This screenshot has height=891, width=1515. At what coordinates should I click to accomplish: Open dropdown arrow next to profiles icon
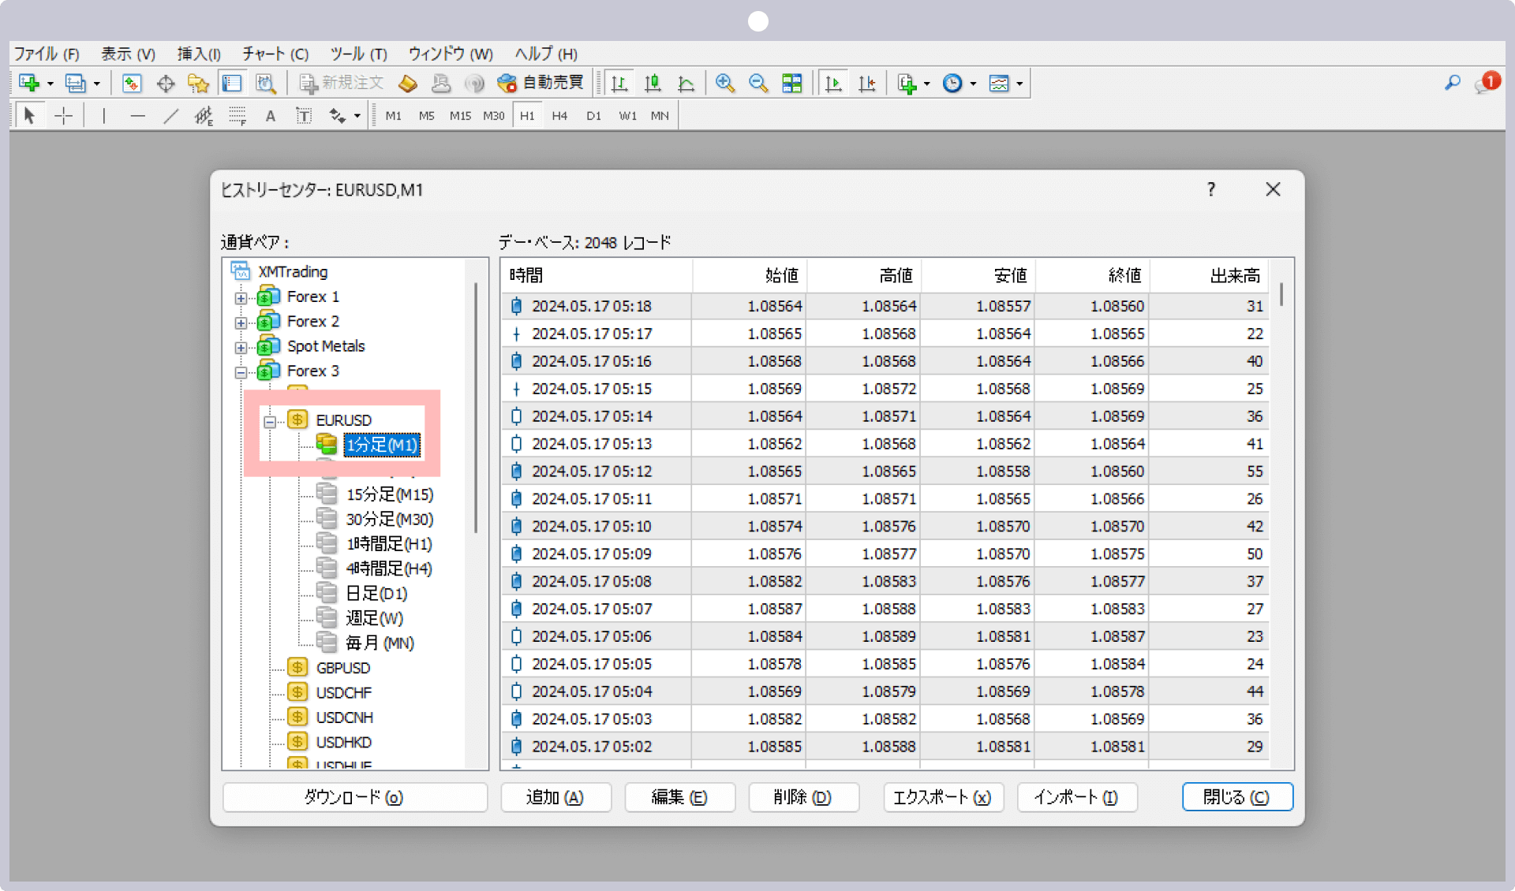pos(97,84)
